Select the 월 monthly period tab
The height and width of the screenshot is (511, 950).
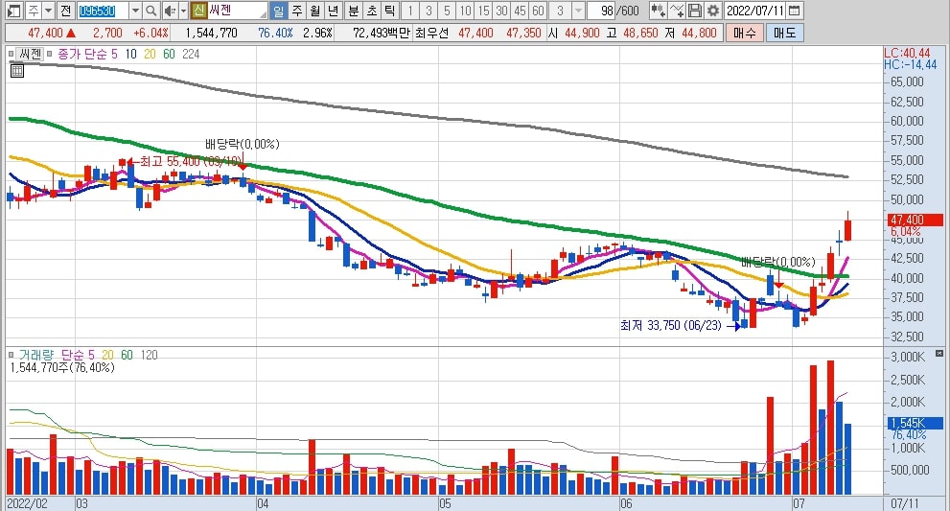[315, 11]
